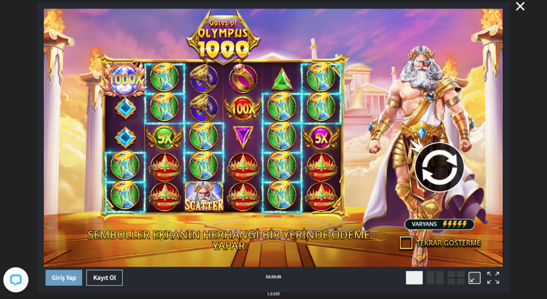Click the green 5X multiplier symbol
The width and height of the screenshot is (547, 299).
coord(165,139)
